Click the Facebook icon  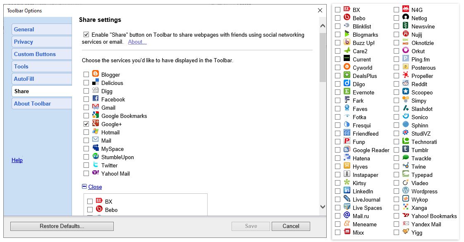(x=95, y=98)
